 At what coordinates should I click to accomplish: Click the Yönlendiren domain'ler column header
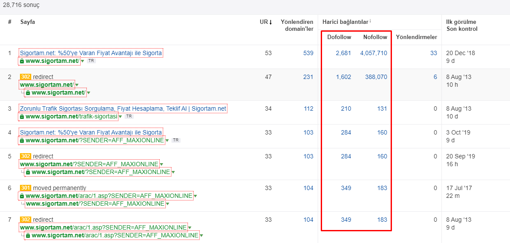(x=297, y=26)
